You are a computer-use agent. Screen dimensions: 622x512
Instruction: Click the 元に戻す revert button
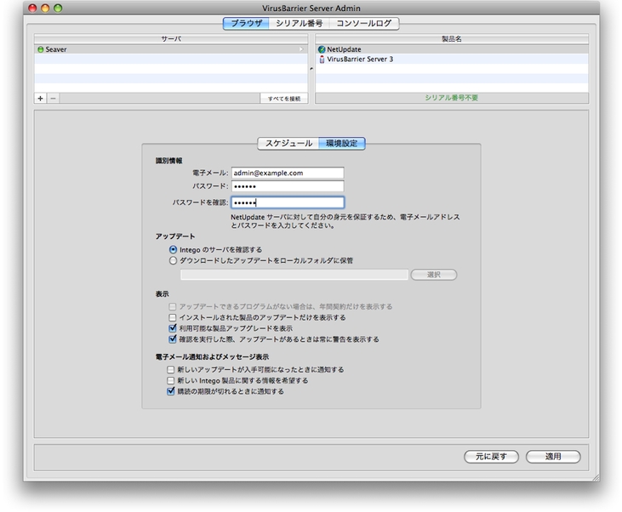(491, 457)
